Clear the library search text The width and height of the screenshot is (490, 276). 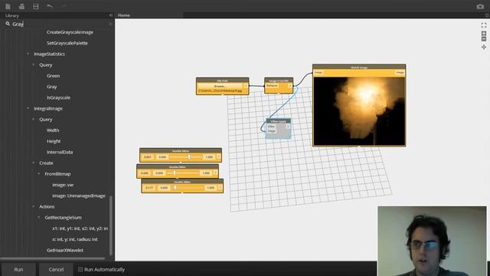pyautogui.click(x=110, y=24)
